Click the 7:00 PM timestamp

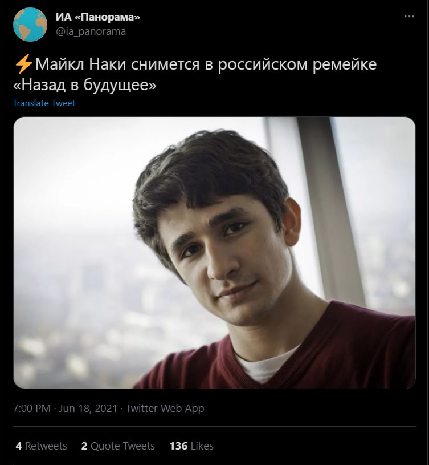coord(32,409)
